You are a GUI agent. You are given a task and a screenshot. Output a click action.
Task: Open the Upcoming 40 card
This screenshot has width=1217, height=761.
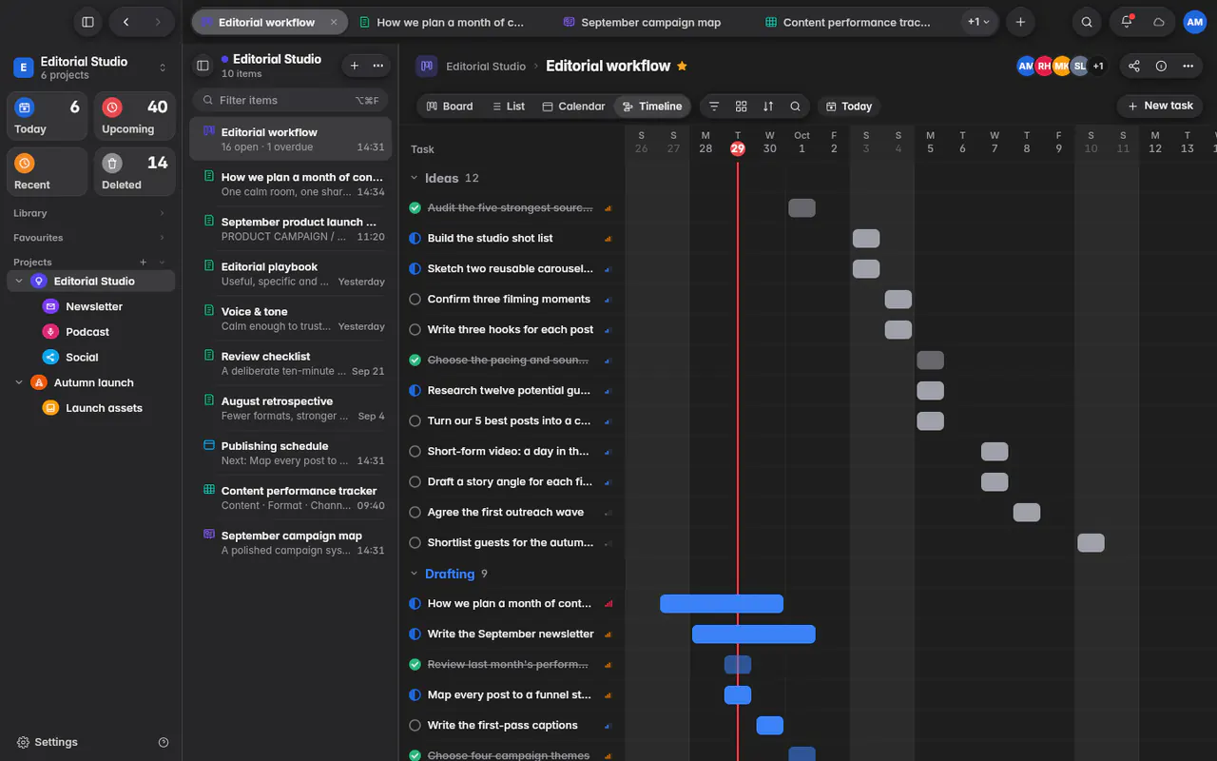pos(135,116)
